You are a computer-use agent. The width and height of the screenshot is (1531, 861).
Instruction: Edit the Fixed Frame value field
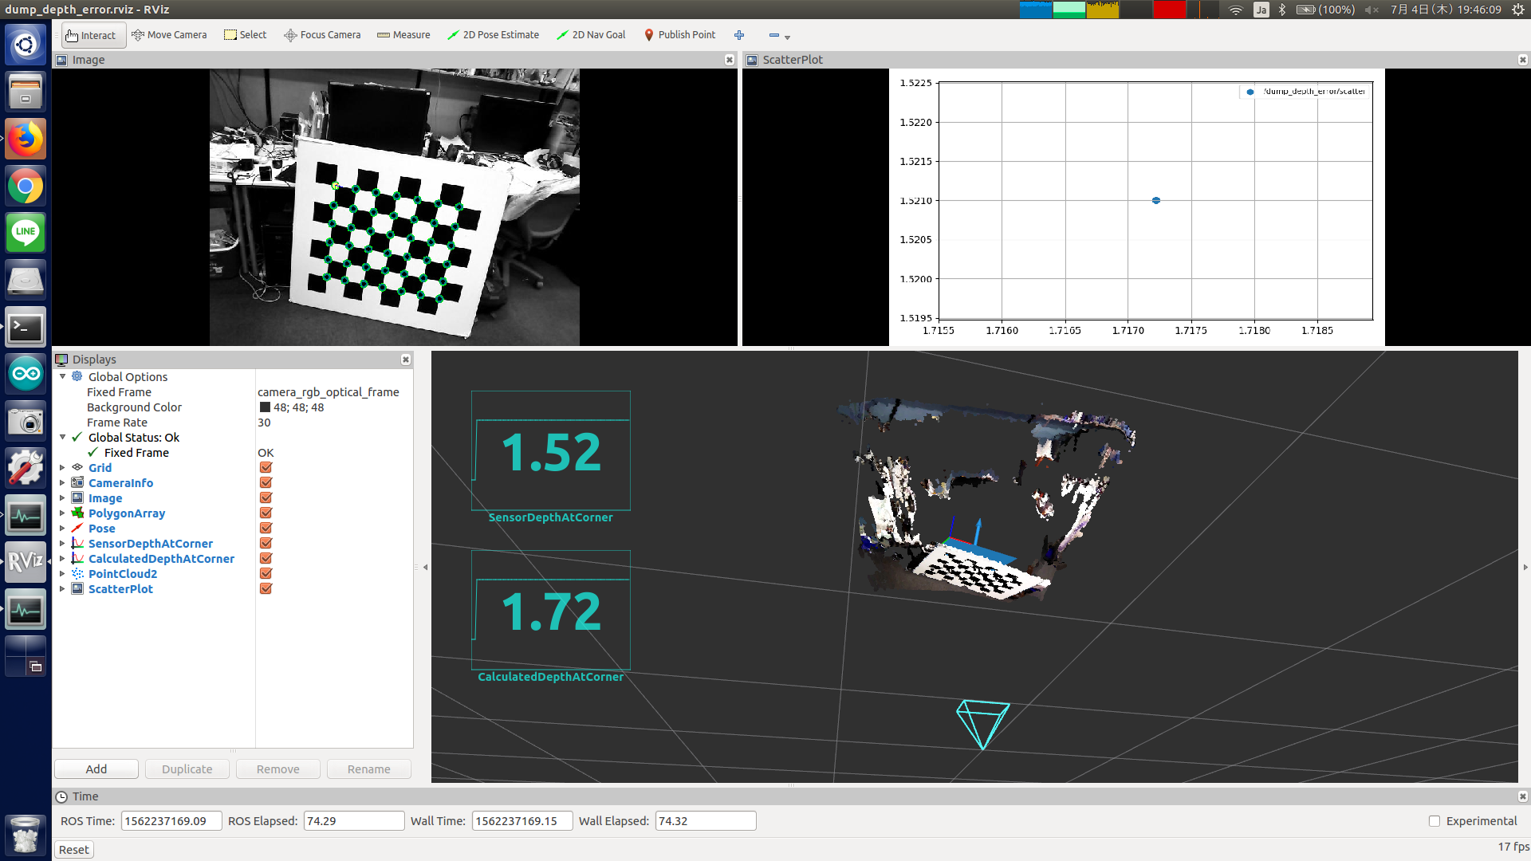pyautogui.click(x=333, y=392)
